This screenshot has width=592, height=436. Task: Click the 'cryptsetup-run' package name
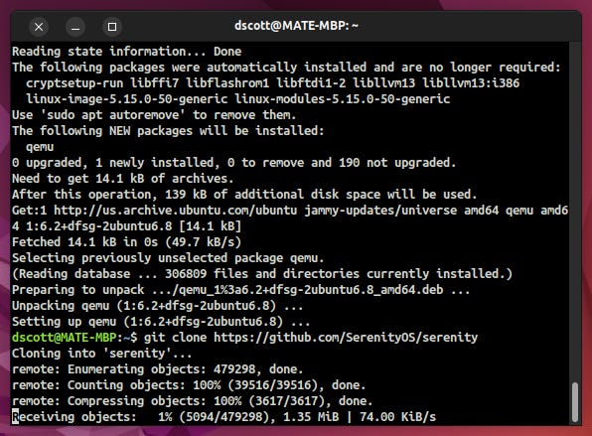tap(74, 83)
